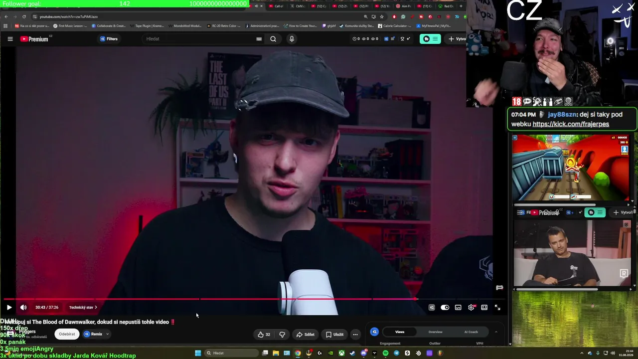Screen dimensions: 638x359
Task: Open Steam from the taskbar
Action: (x=352, y=353)
